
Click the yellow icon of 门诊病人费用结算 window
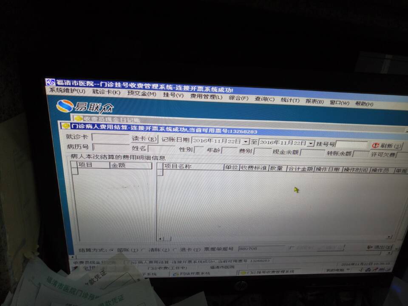click(x=65, y=126)
